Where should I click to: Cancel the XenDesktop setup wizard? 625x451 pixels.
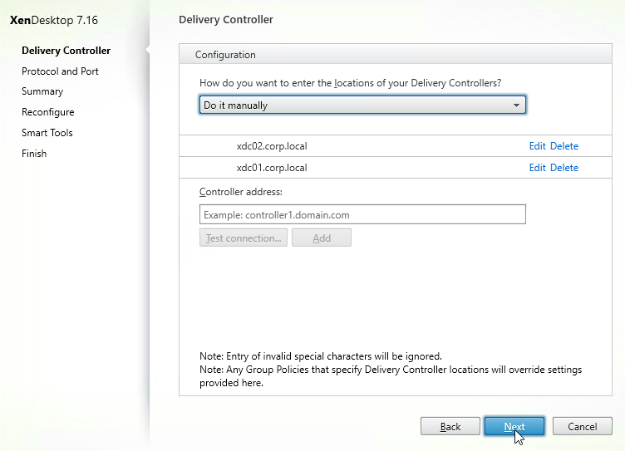582,426
